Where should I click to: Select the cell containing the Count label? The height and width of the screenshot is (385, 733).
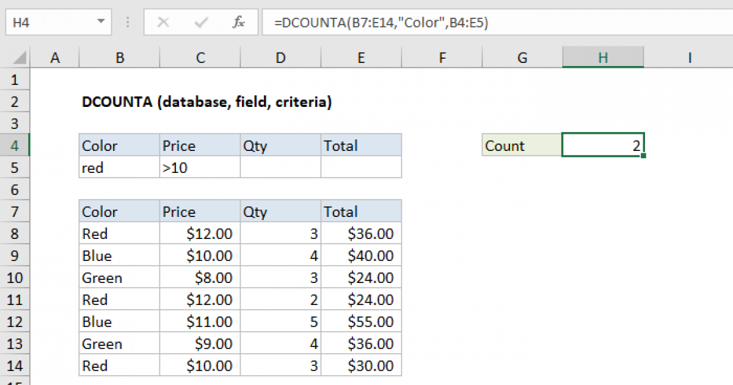[x=520, y=145]
